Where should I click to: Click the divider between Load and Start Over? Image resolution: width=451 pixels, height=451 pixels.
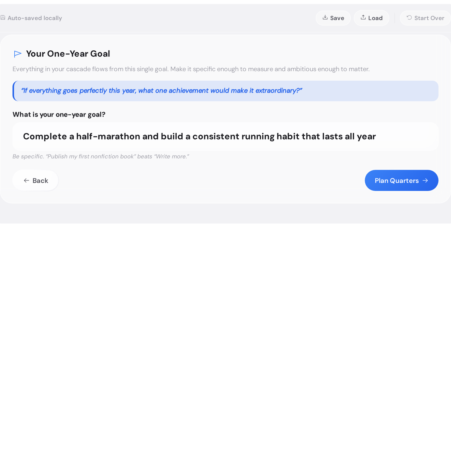pos(395,18)
